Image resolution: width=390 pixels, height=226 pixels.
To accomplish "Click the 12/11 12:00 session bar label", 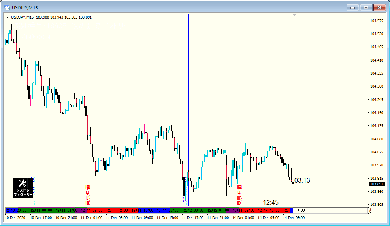I will point(117,211).
